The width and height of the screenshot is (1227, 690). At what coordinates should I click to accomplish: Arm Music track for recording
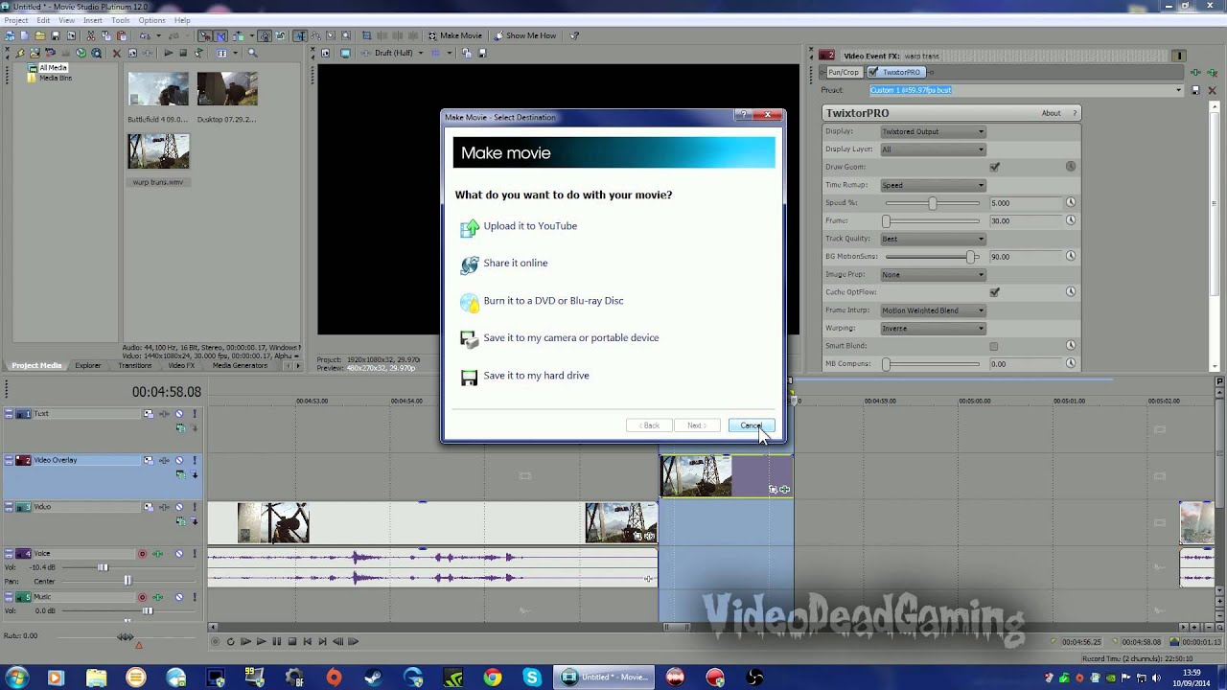[143, 597]
